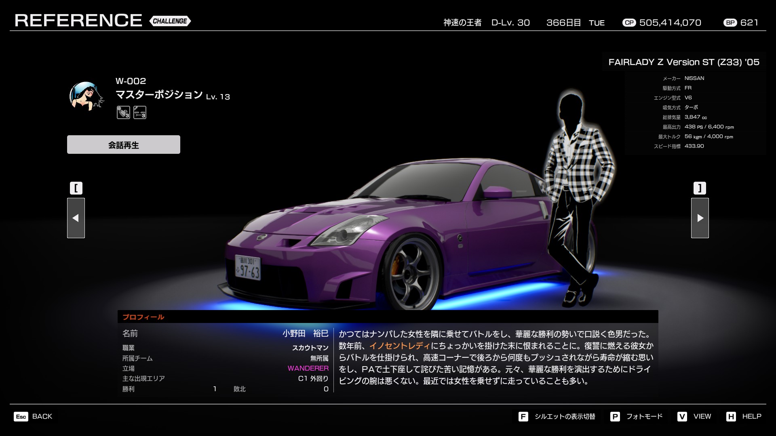
Task: Click the right bracket key hint
Action: point(700,188)
